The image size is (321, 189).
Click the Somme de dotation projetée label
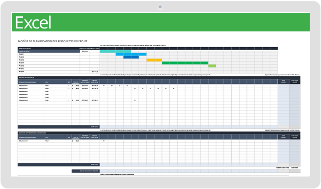pyautogui.click(x=85, y=171)
